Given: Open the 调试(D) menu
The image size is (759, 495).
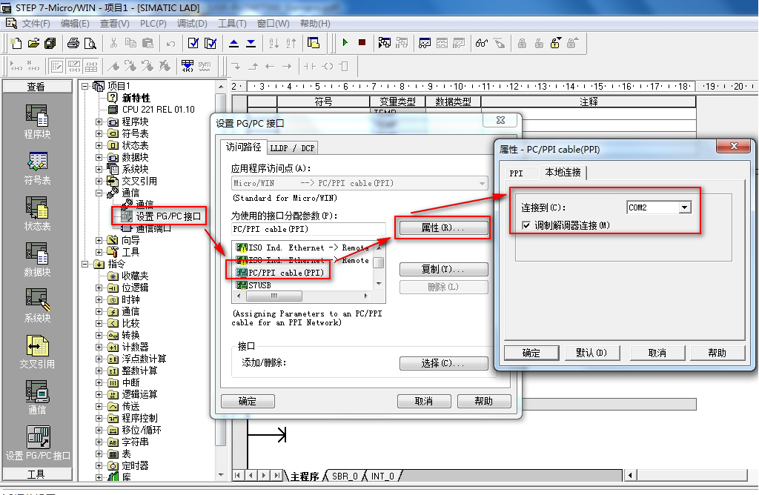Looking at the screenshot, I should tap(192, 24).
